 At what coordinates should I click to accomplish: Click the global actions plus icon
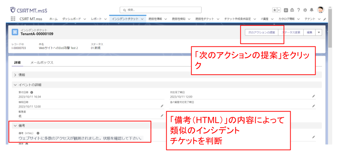click(x=286, y=10)
